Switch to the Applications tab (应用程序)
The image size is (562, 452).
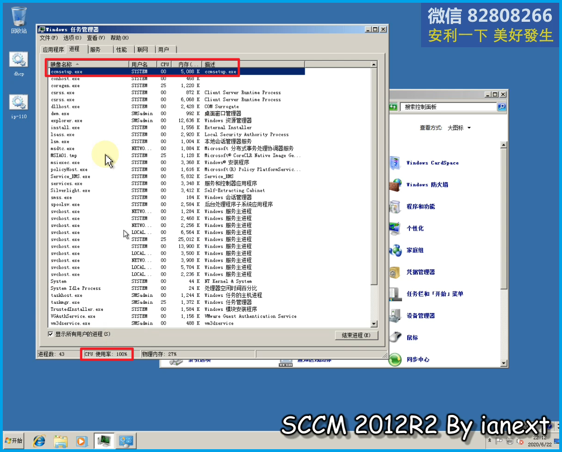pos(53,50)
